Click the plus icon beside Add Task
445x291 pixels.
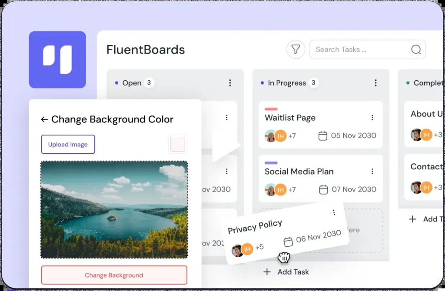[266, 272]
